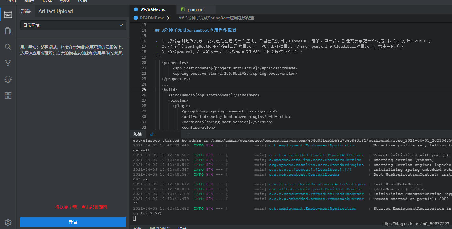Click the README.md breadcrumb item
The width and height of the screenshot is (452, 229).
pos(152,18)
